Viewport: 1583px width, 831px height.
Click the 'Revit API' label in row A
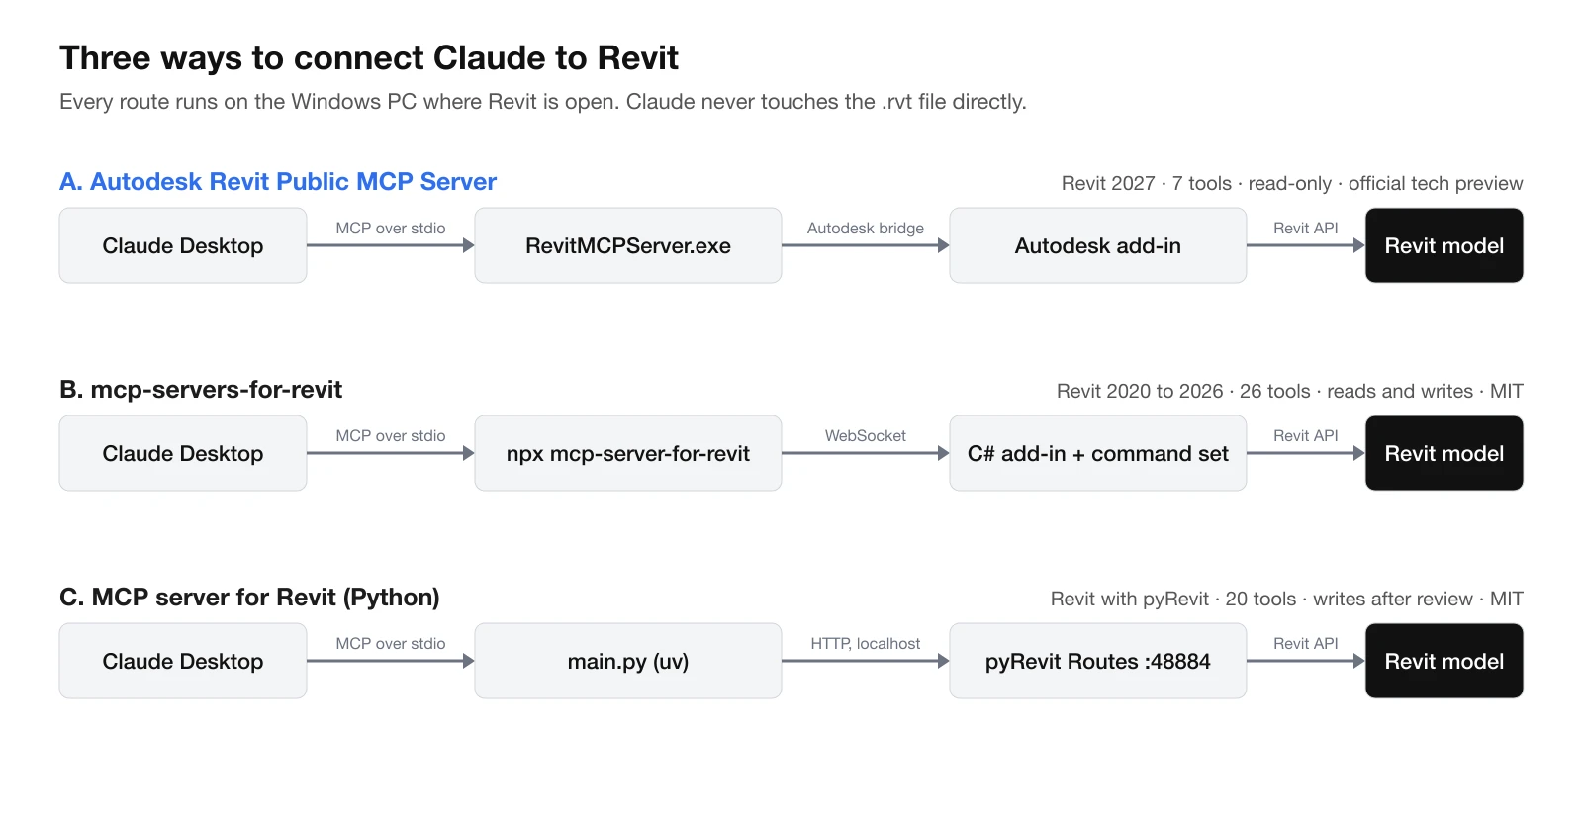[x=1306, y=228]
